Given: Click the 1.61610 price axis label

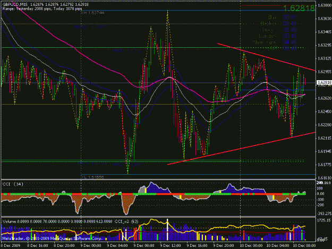Looking at the screenshot, I should (x=324, y=178).
